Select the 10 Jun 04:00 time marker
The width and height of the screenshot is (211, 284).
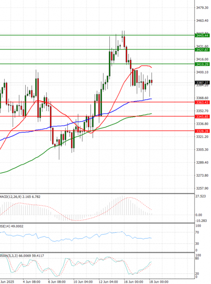[x=83, y=282]
